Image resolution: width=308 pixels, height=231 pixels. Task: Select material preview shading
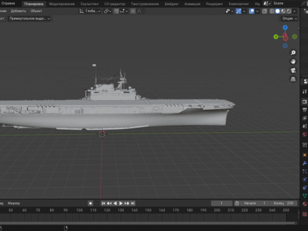(x=283, y=11)
